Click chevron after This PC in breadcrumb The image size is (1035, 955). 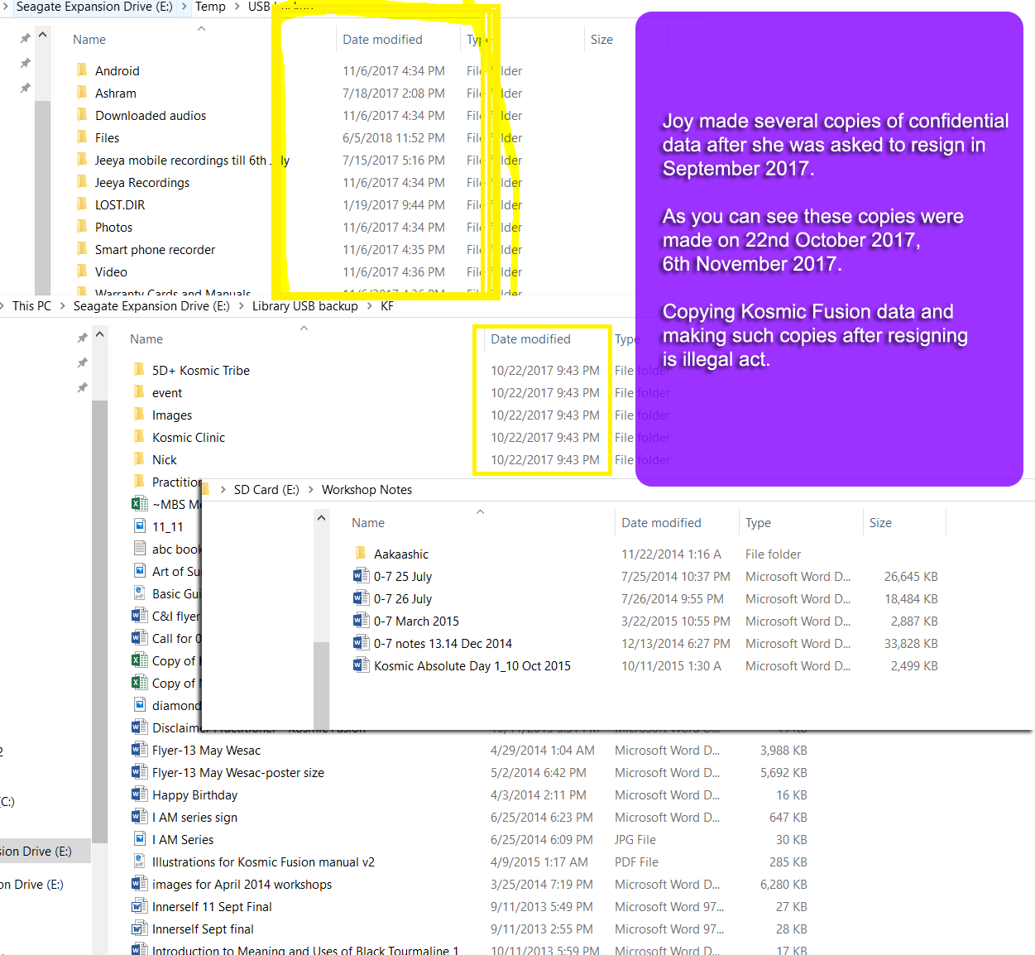pos(62,306)
